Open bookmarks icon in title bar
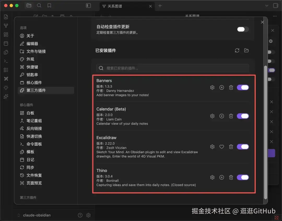Image resolution: width=282 pixels, height=221 pixels. [49, 5]
